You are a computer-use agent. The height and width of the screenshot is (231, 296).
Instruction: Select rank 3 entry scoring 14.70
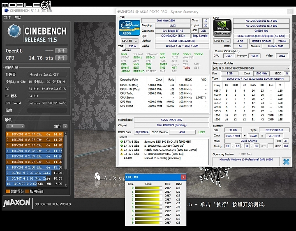[x=35, y=145]
